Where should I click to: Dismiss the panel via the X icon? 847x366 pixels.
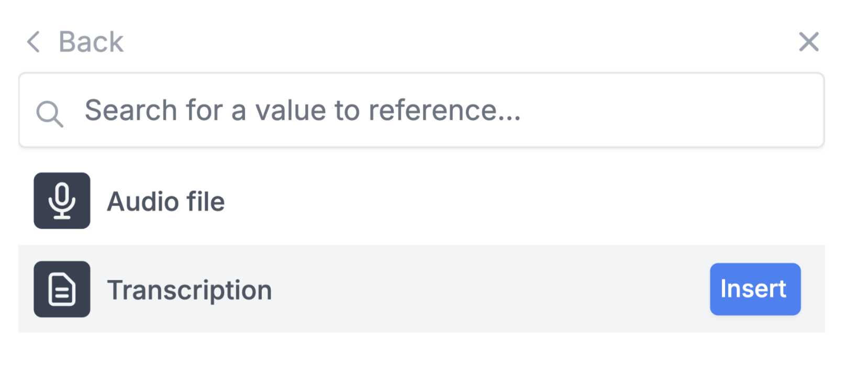coord(809,42)
